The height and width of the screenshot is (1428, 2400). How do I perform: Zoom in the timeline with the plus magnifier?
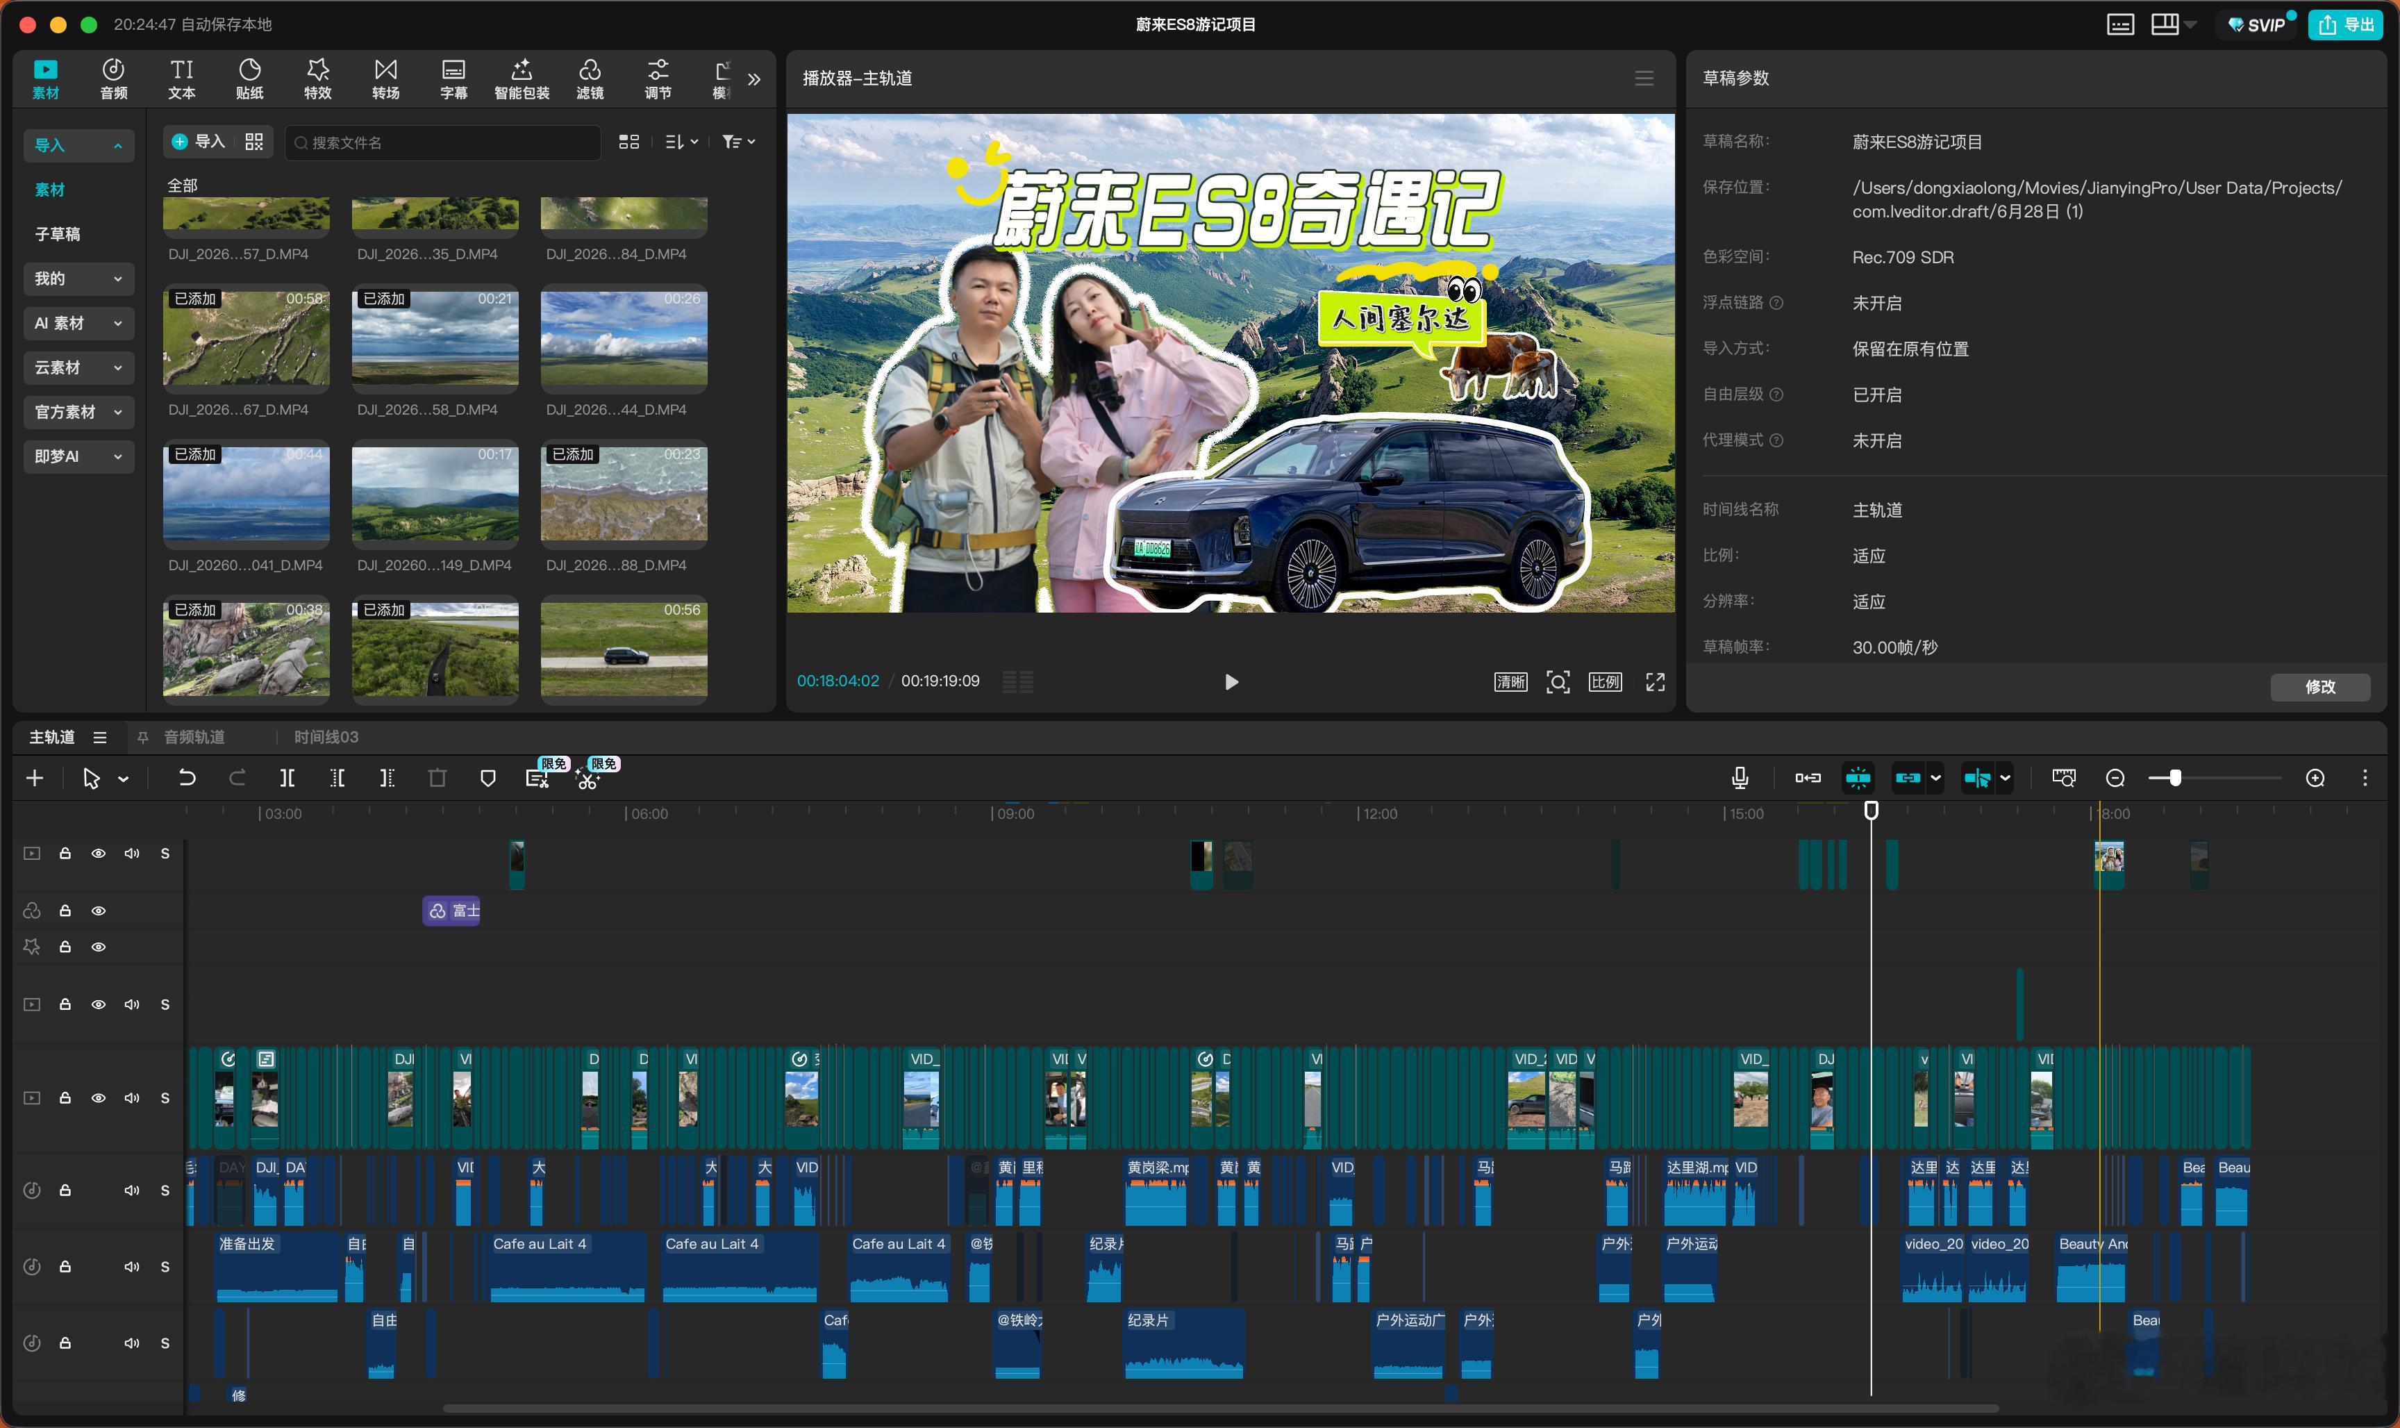pyautogui.click(x=2315, y=777)
